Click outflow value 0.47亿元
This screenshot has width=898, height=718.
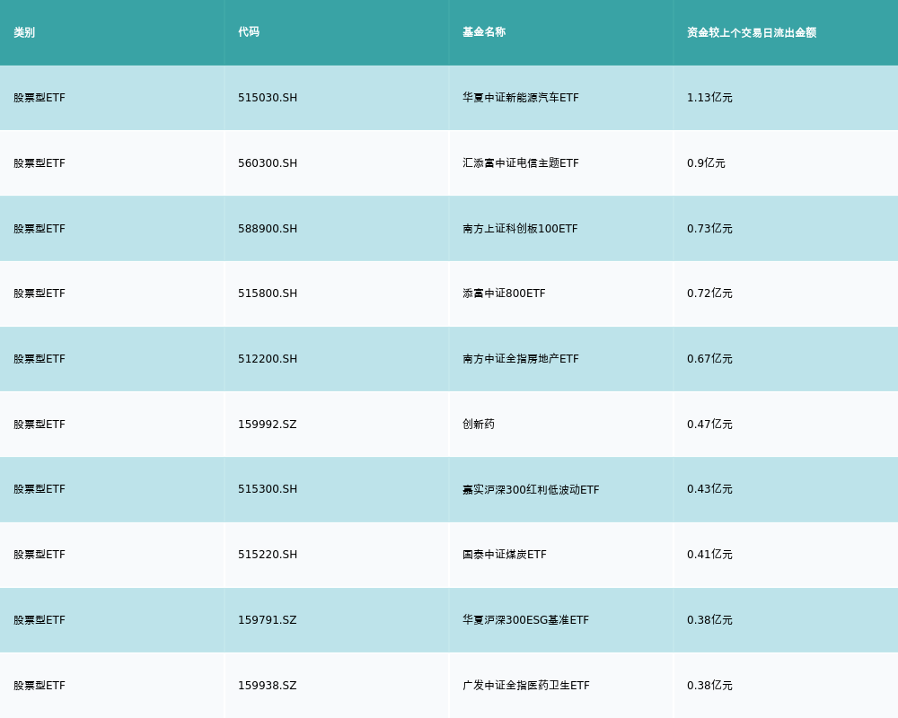[x=709, y=425]
